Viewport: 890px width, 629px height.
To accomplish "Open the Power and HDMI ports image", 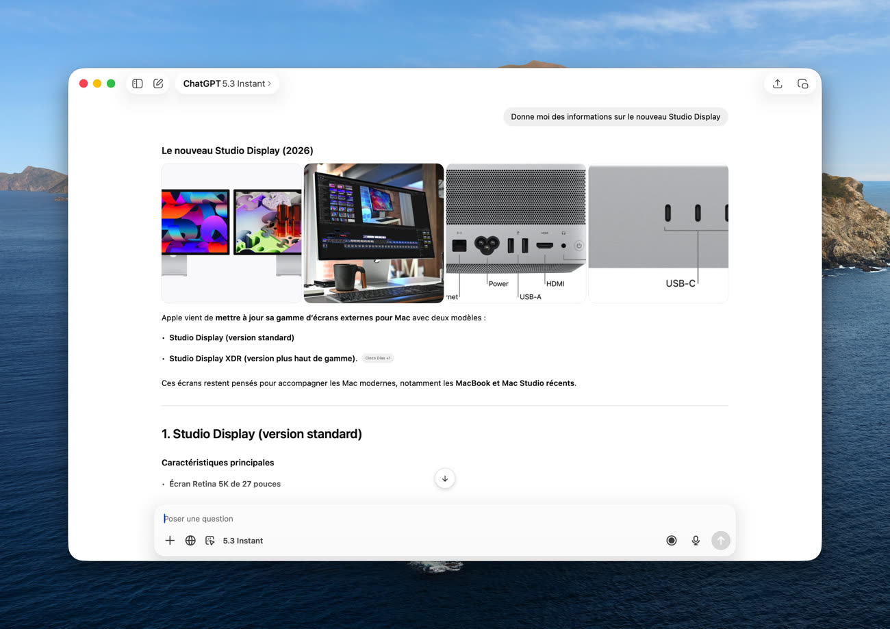I will tap(516, 233).
